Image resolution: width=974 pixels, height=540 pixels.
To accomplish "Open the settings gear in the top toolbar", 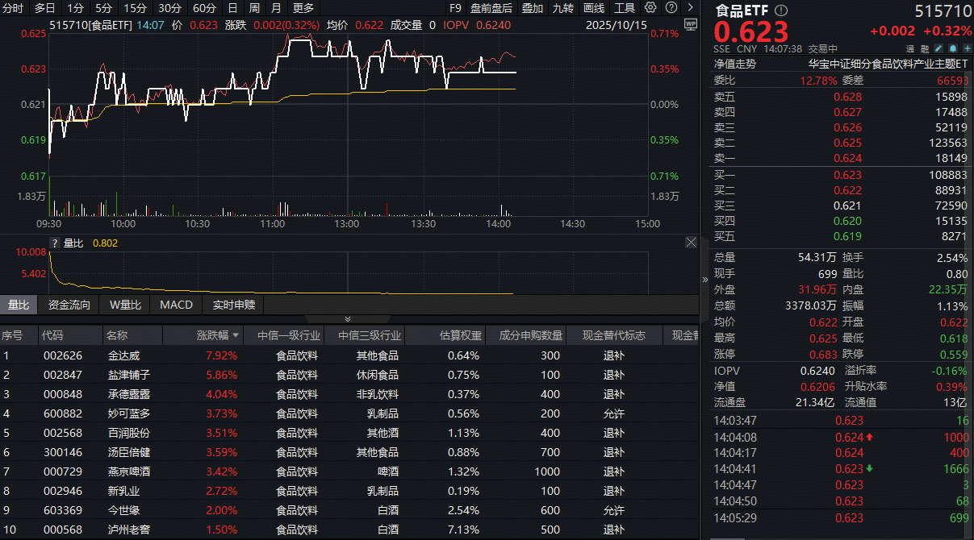I will pyautogui.click(x=650, y=8).
